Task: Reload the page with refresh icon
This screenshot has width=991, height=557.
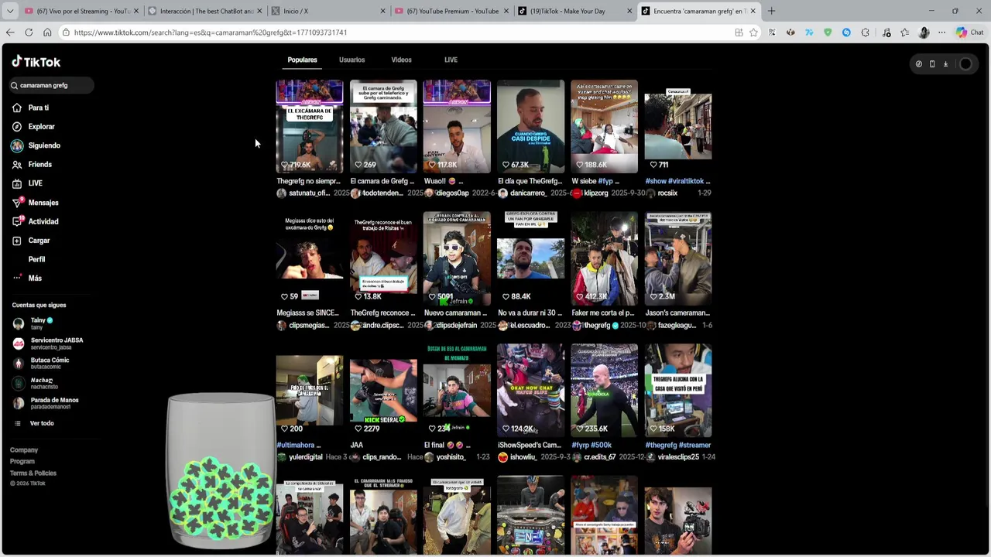Action: click(29, 32)
